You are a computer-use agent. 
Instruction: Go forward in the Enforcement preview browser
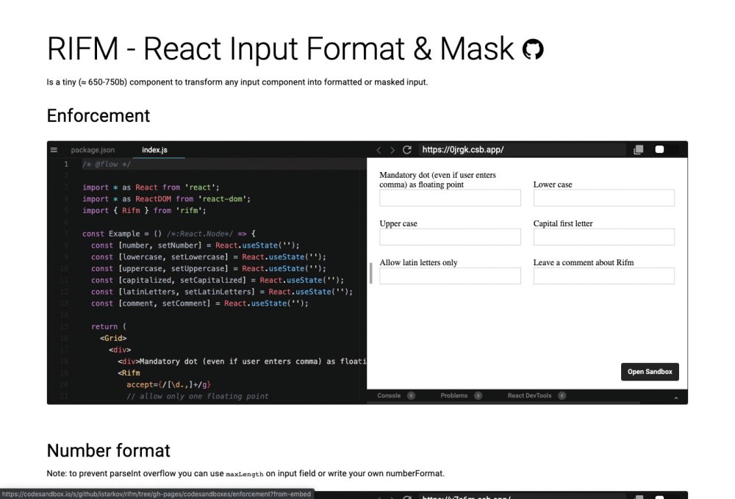coord(392,150)
